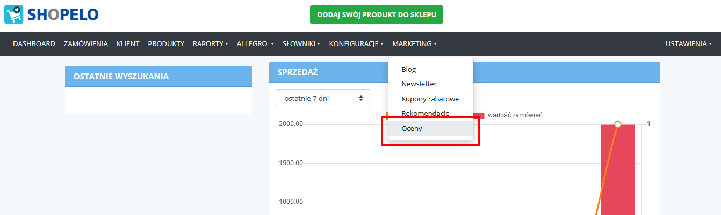This screenshot has height=215, width=721.
Task: Click the orange data point circle on chart
Action: (x=617, y=124)
